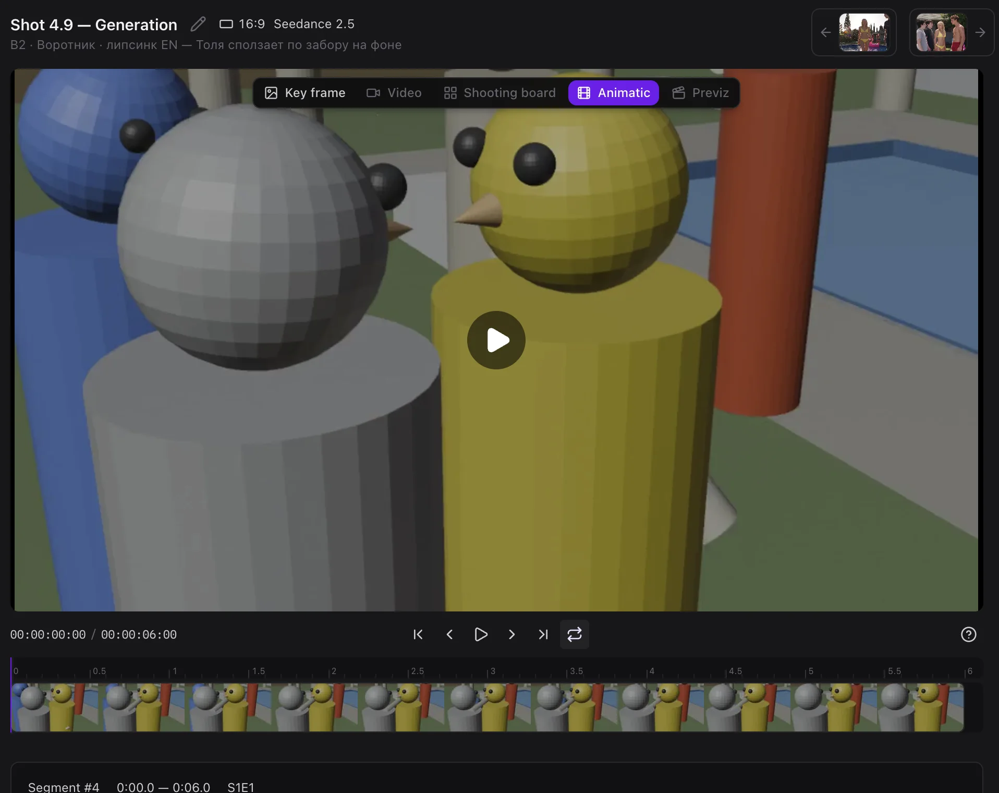Step back one frame
The width and height of the screenshot is (999, 793).
[449, 634]
